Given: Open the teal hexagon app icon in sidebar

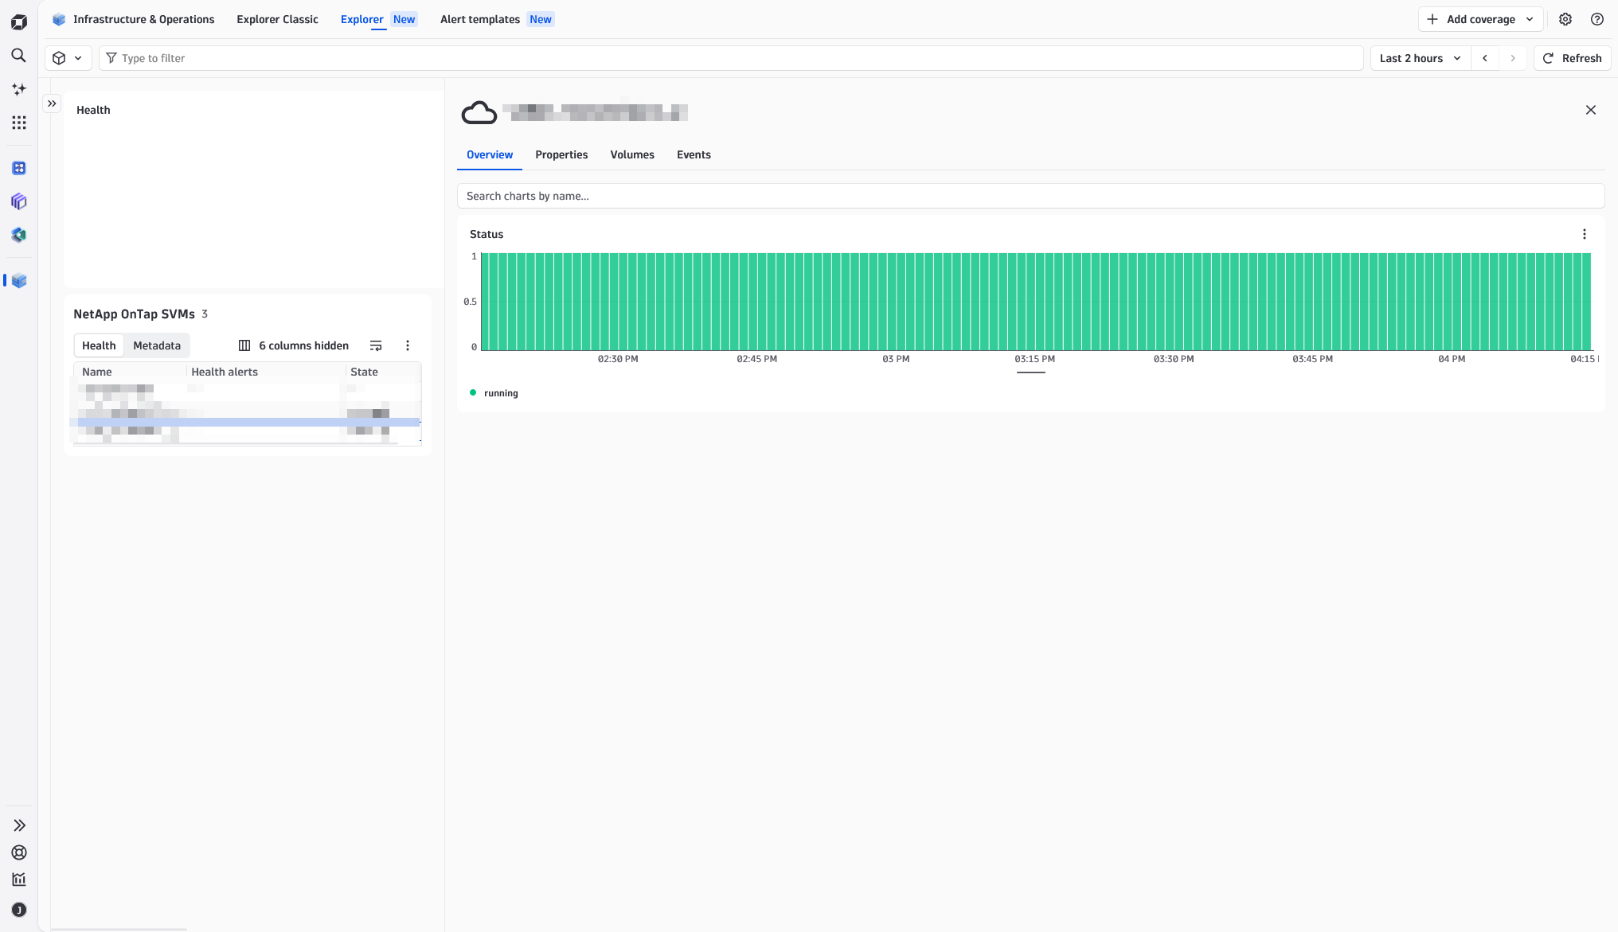Looking at the screenshot, I should [x=19, y=235].
